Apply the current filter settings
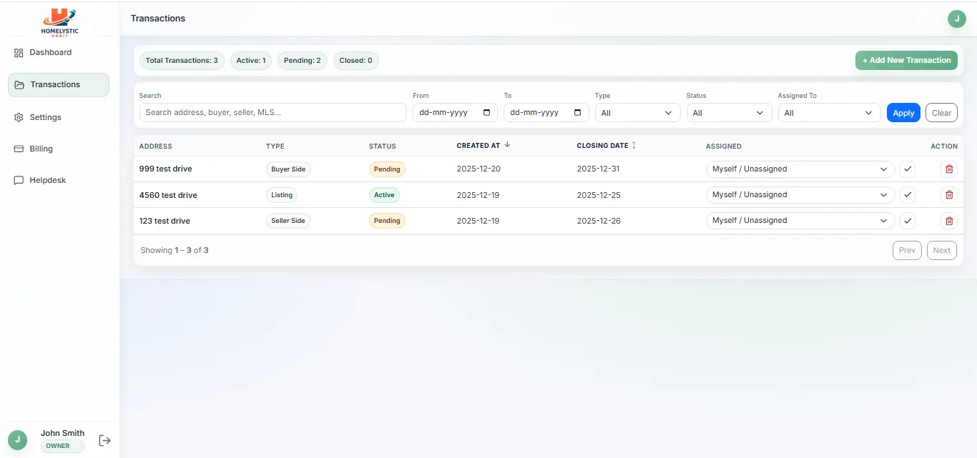The height and width of the screenshot is (458, 977). coord(903,112)
